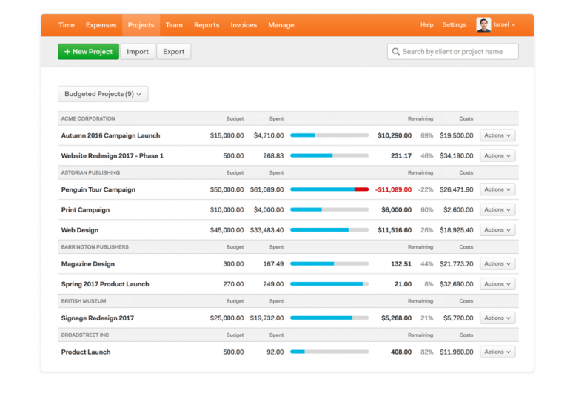Image resolution: width=570 pixels, height=393 pixels.
Task: Open the Help link
Action: click(426, 25)
